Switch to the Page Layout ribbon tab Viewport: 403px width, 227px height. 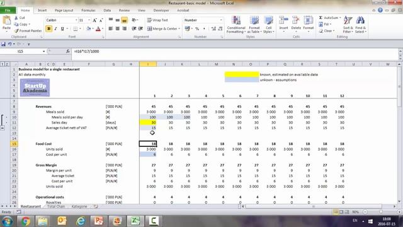click(x=64, y=10)
